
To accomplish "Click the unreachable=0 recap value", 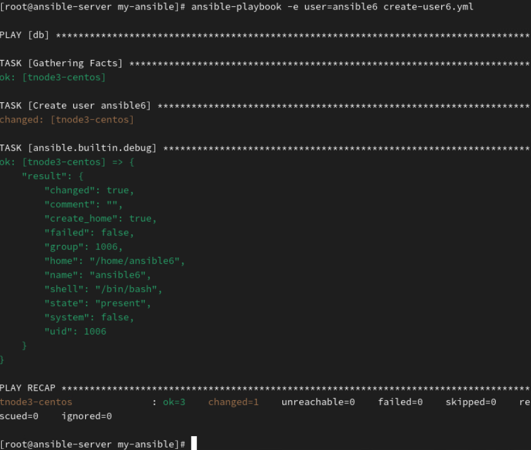I will [318, 402].
